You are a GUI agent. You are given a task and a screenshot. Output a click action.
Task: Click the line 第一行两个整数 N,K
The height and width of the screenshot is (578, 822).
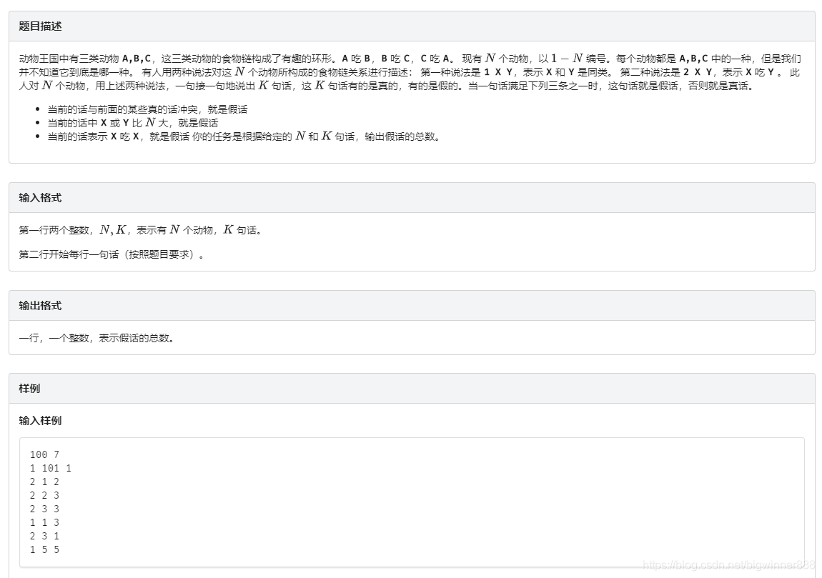[x=140, y=230]
